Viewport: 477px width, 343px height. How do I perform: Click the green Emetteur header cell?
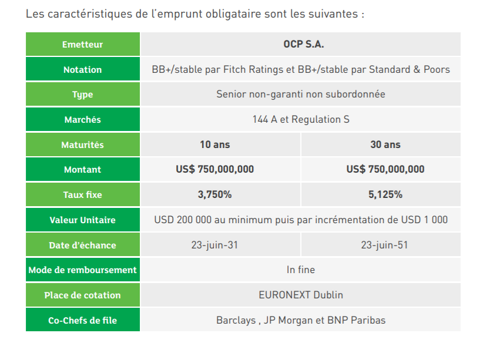82,45
